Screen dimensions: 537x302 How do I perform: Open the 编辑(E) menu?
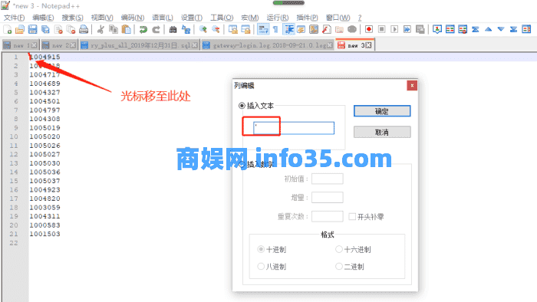pos(43,18)
